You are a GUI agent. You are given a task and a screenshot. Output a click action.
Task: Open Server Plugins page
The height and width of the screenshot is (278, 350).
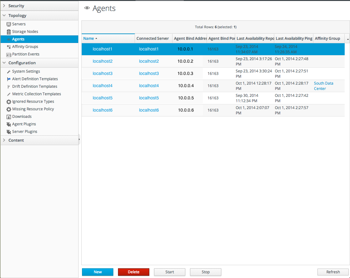[x=24, y=132]
